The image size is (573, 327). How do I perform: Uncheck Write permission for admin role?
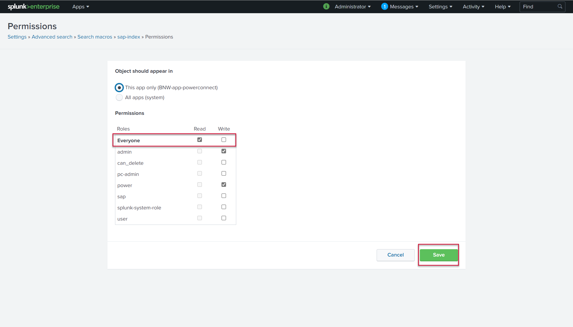(x=224, y=151)
